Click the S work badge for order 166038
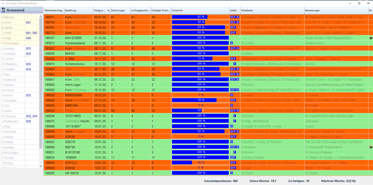 click(238, 131)
